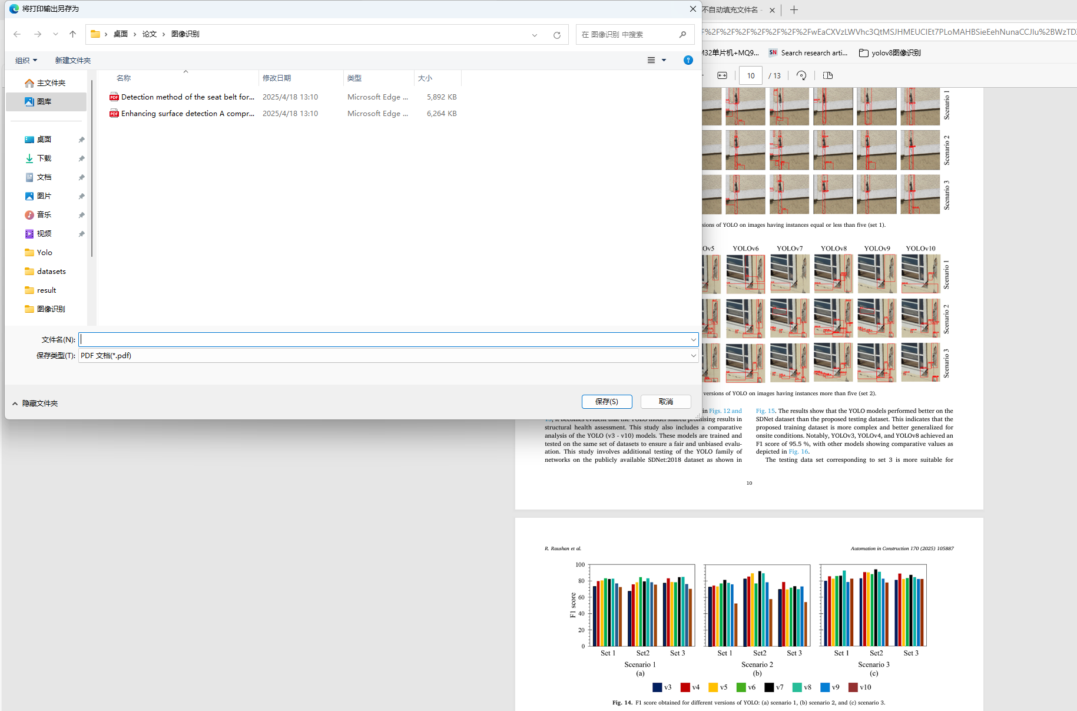Follow Figs. 12 and link in PDF

coord(725,411)
